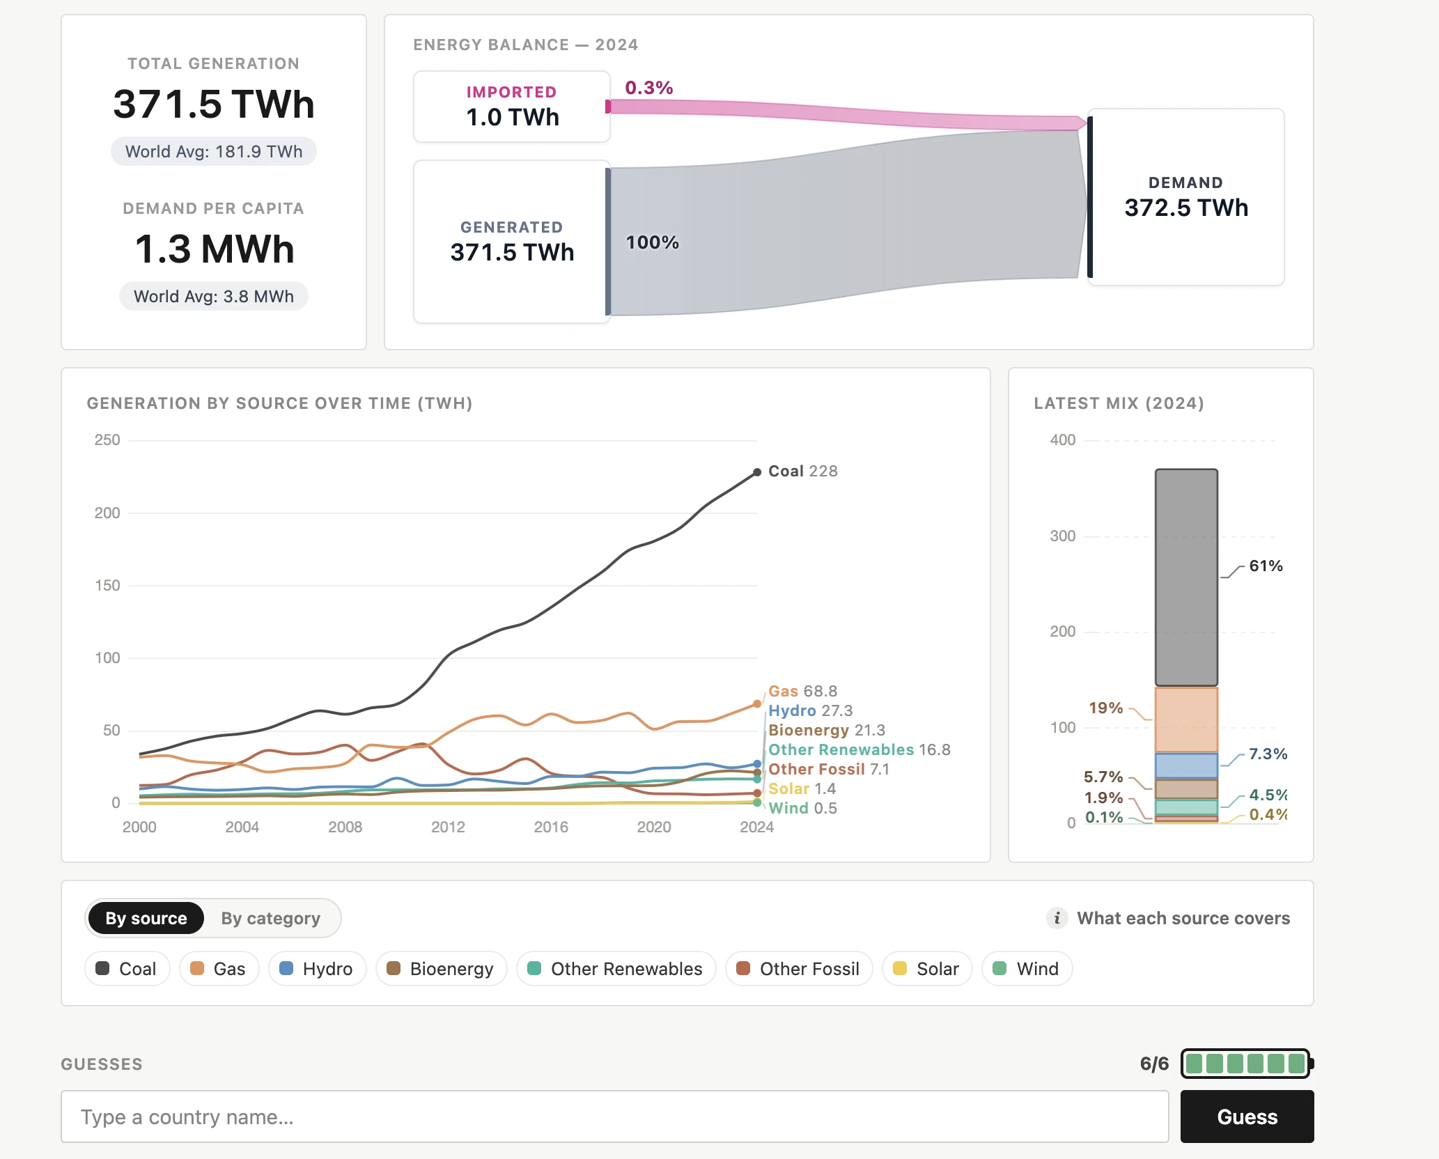The height and width of the screenshot is (1159, 1439).
Task: Click the Other Fossil 7.1 label
Action: [828, 769]
